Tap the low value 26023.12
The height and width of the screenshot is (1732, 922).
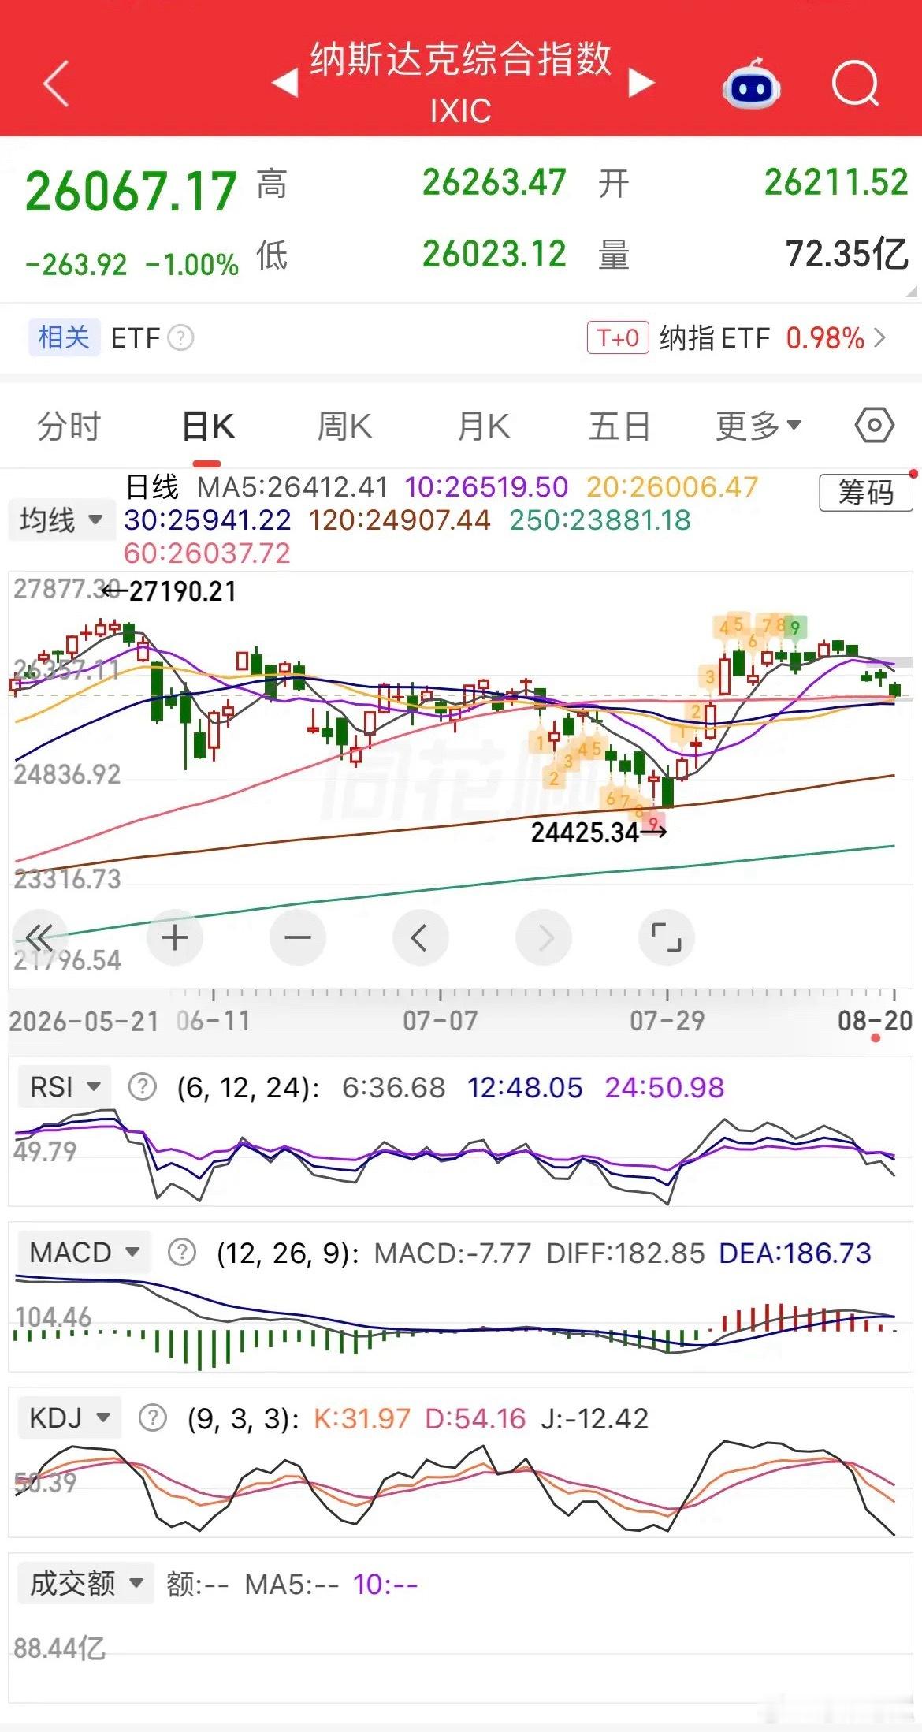point(494,254)
